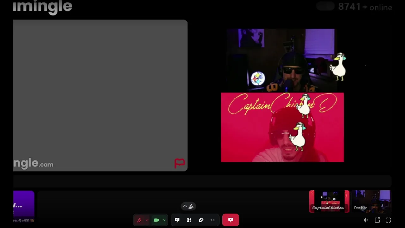
Task: Click the red stop sharing button
Action: pos(231,220)
